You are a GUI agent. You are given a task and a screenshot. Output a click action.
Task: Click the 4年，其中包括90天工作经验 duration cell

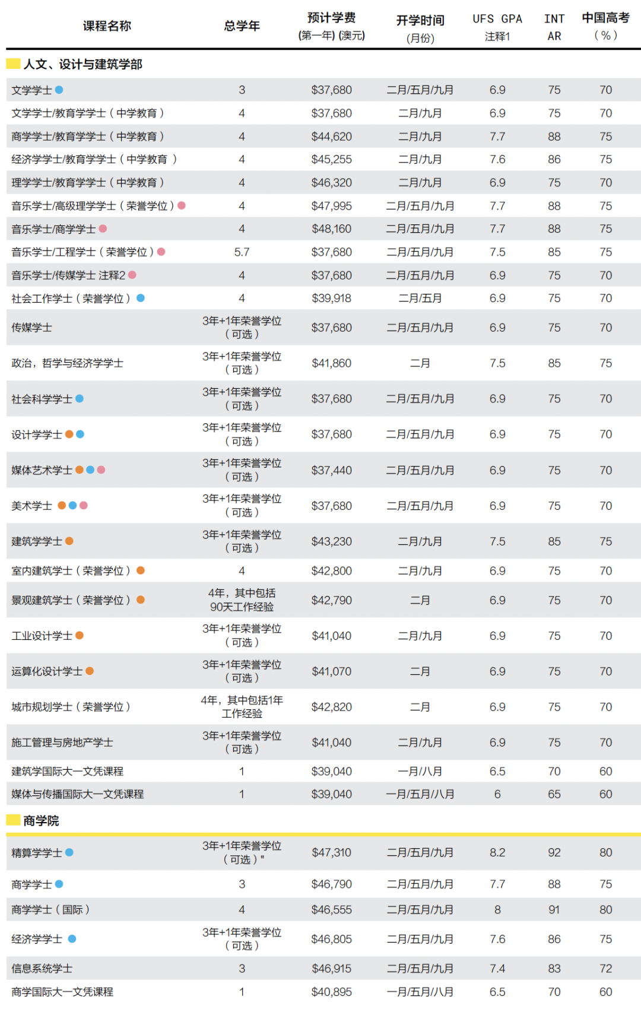point(242,600)
